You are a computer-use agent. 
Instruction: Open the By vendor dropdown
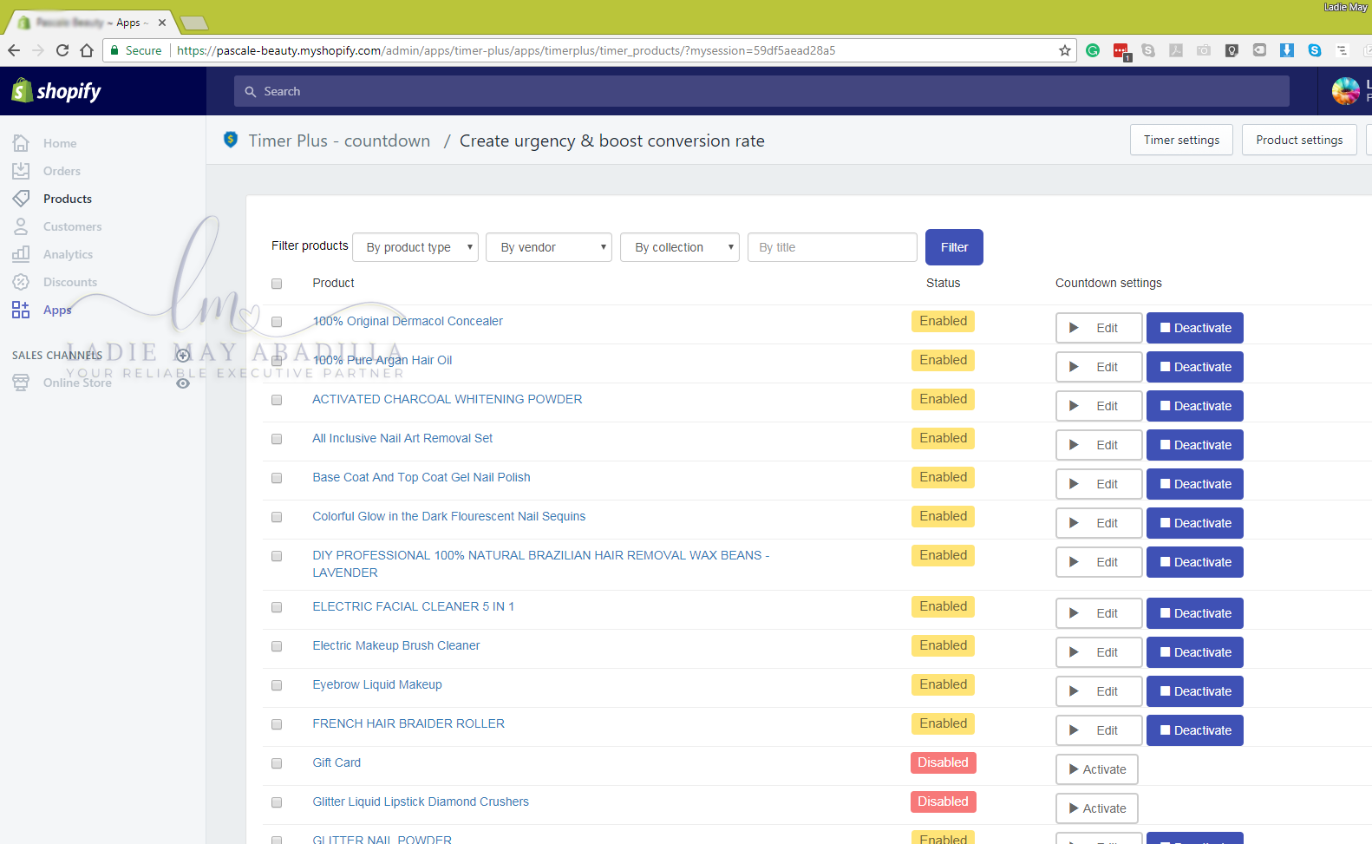click(x=549, y=247)
